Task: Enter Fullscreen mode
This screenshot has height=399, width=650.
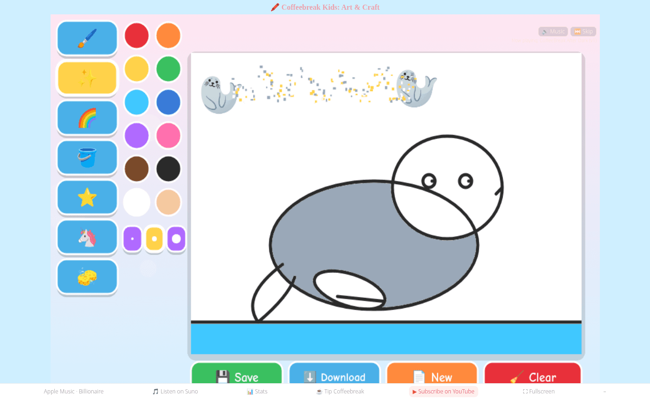Action: (x=539, y=392)
